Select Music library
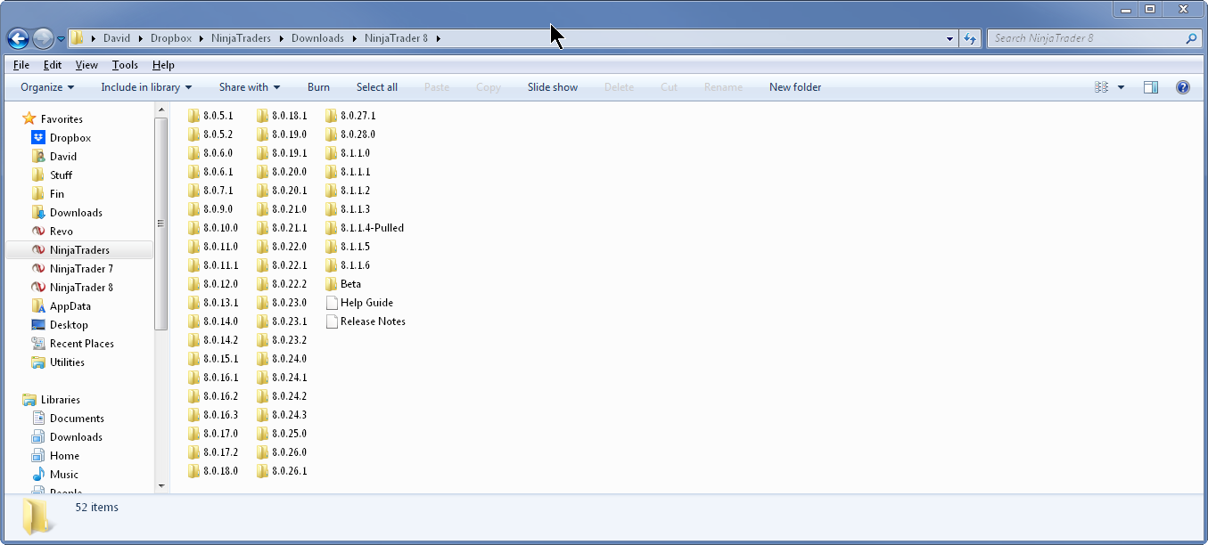The width and height of the screenshot is (1208, 545). coord(64,475)
